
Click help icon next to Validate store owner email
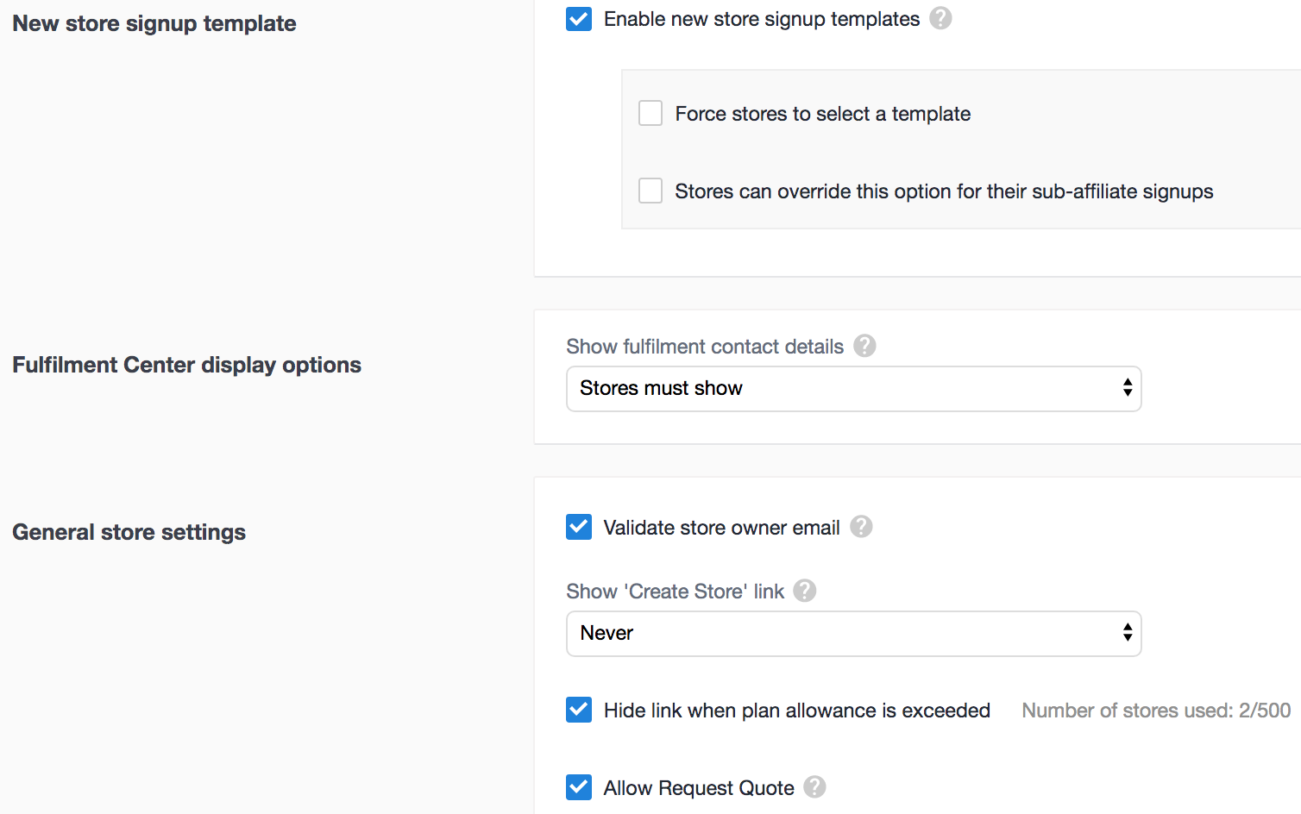pyautogui.click(x=861, y=527)
